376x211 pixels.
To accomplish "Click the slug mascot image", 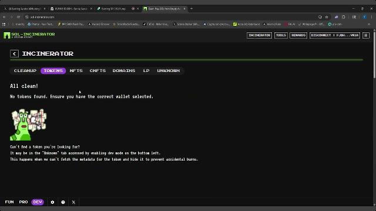I will pyautogui.click(x=28, y=125).
